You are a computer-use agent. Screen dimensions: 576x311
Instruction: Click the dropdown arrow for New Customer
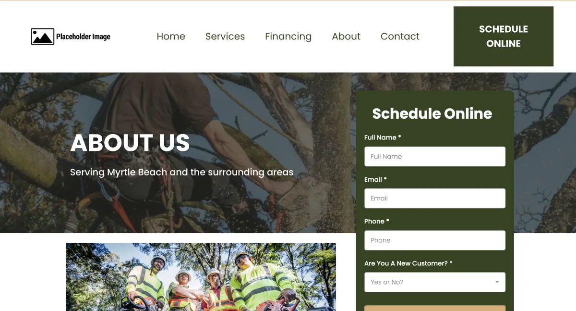point(497,282)
